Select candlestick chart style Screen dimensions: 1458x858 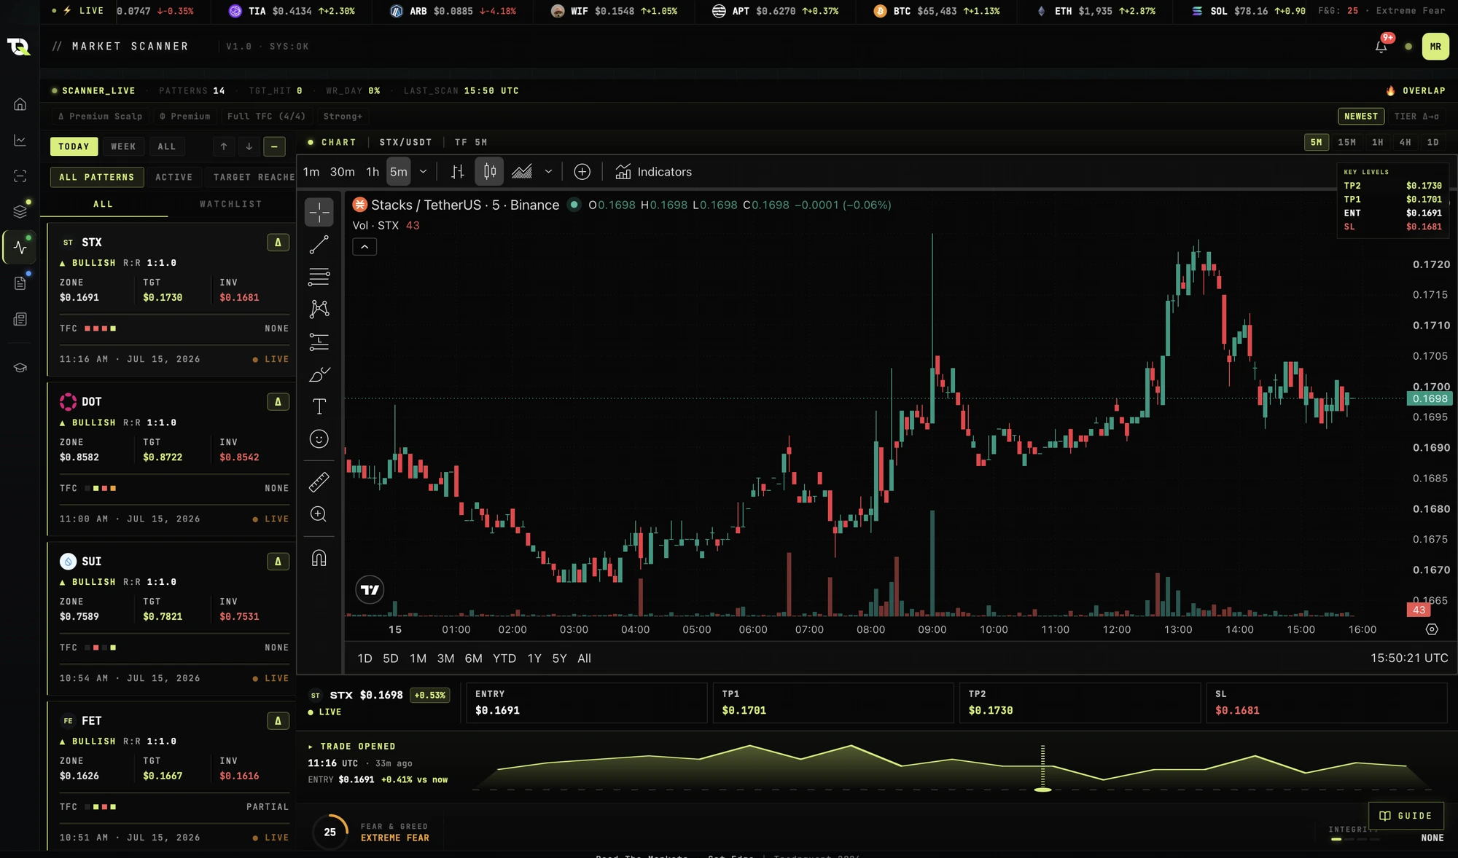489,172
